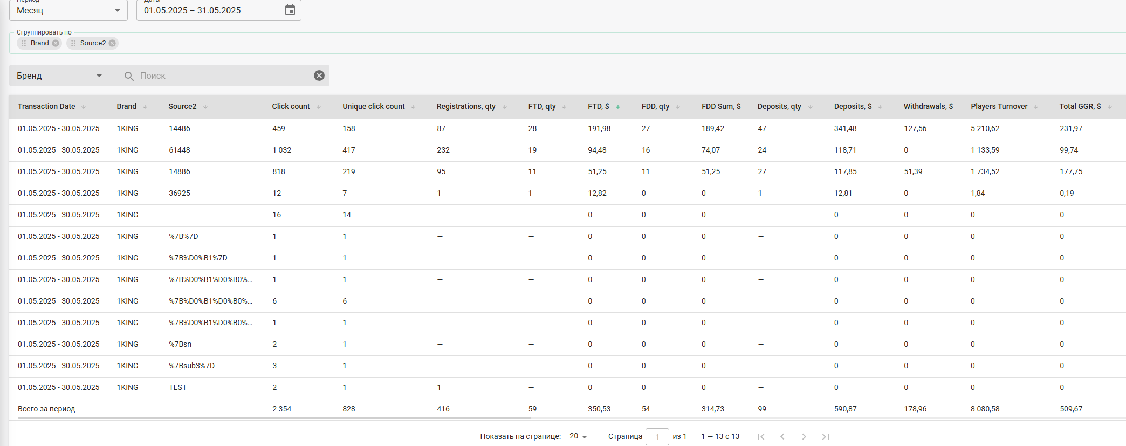
Task: Sort by Unique click count arrow
Action: (x=413, y=107)
